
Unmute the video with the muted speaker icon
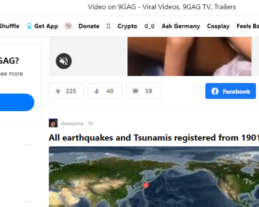[x=64, y=61]
